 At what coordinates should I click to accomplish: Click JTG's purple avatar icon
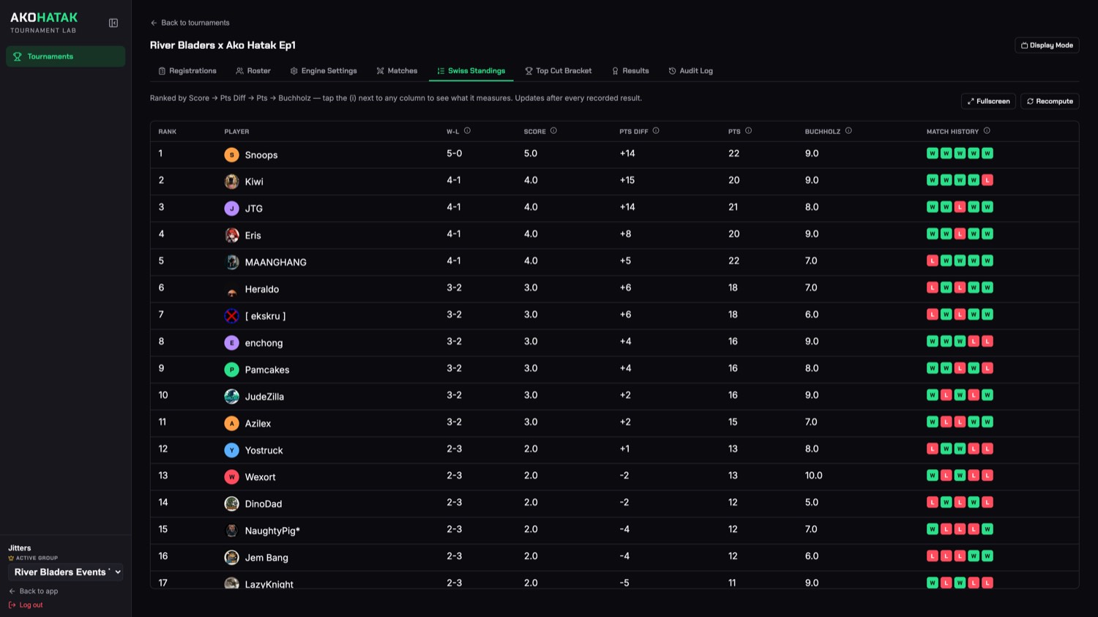click(x=231, y=209)
